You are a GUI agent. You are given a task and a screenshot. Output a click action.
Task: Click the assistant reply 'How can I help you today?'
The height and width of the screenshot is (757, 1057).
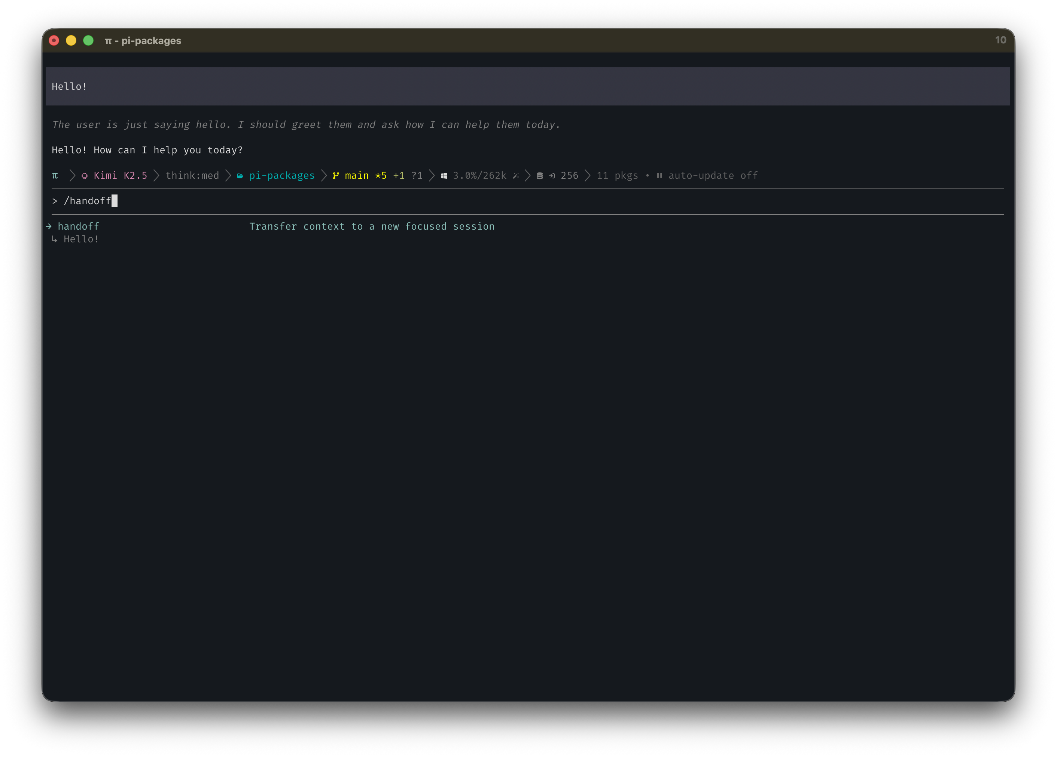[168, 150]
